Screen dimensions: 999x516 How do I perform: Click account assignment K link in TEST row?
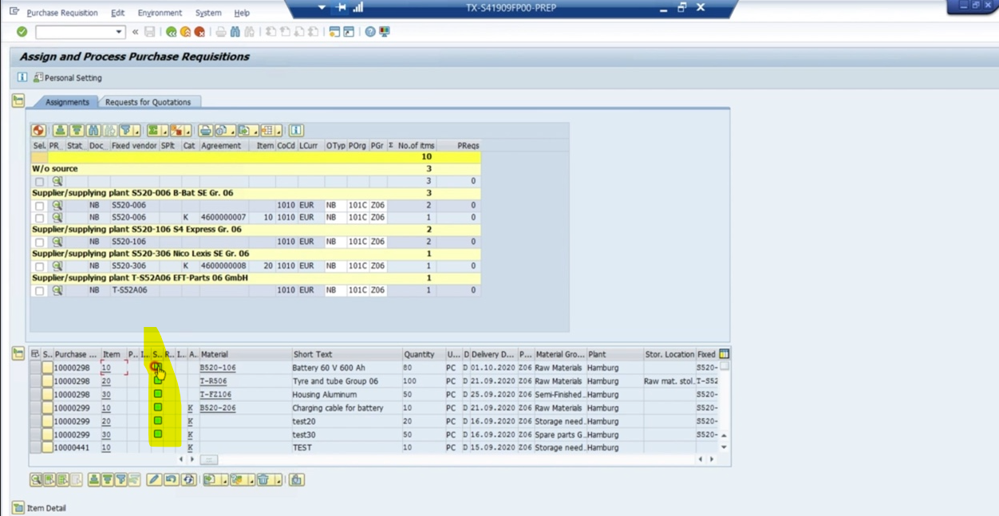coord(190,447)
